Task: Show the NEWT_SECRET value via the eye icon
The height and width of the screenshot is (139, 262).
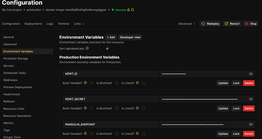Action: click(x=251, y=99)
